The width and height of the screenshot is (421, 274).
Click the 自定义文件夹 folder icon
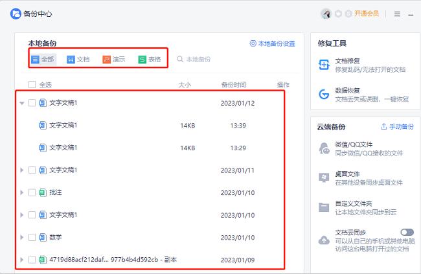(x=324, y=207)
